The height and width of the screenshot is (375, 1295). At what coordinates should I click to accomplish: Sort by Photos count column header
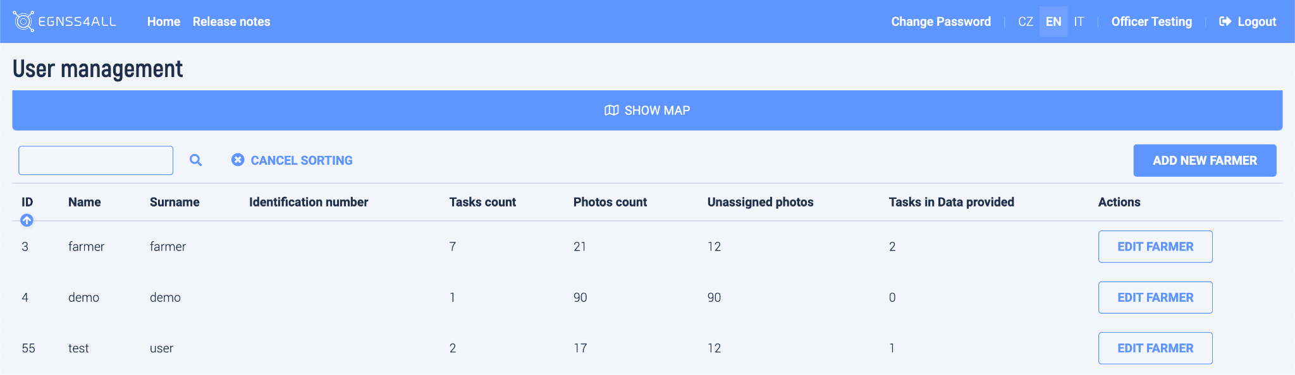[610, 202]
